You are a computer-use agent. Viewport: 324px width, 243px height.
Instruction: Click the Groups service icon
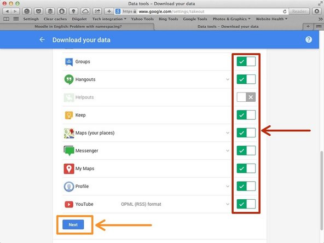coord(69,62)
